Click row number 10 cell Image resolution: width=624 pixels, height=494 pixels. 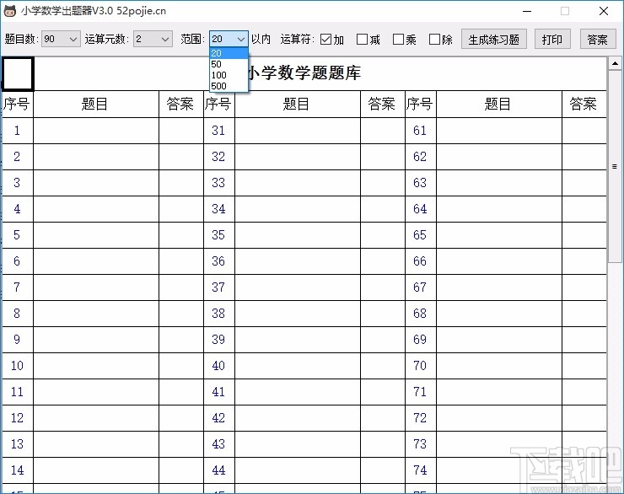pos(18,366)
